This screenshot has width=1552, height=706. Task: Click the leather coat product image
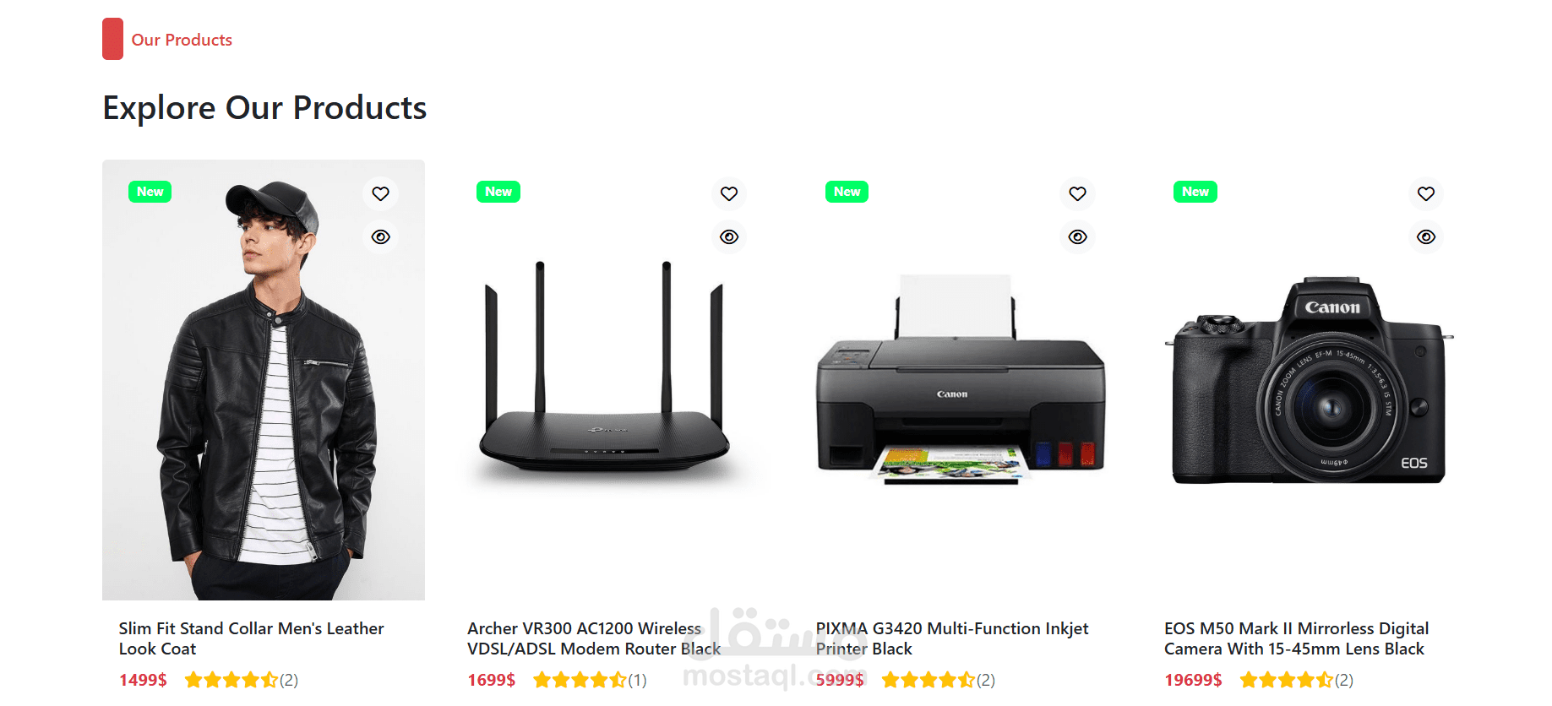pyautogui.click(x=264, y=380)
